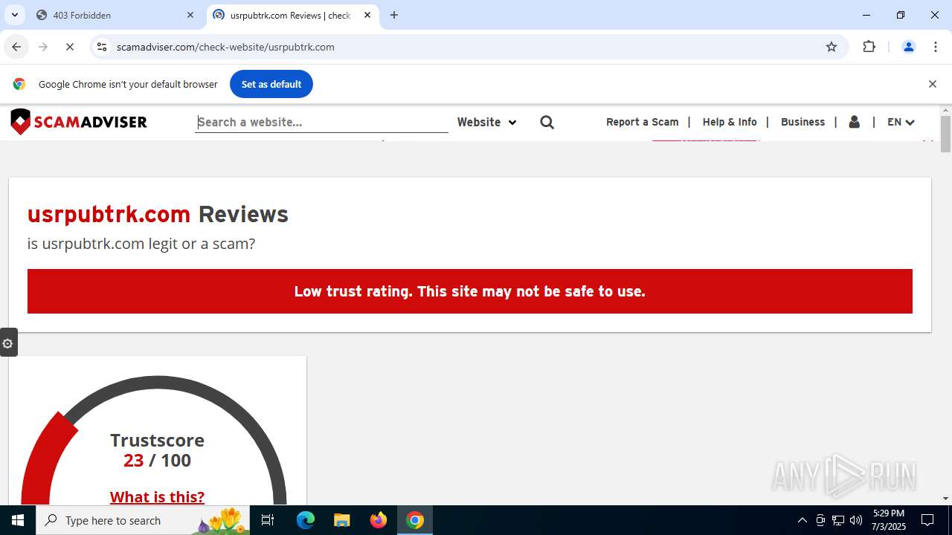Open the Report a Scam menu
This screenshot has width=952, height=535.
643,122
